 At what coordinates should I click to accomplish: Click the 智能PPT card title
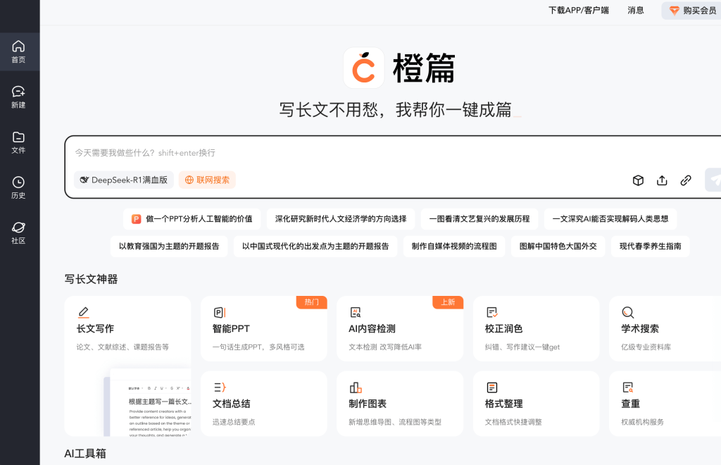(x=231, y=329)
